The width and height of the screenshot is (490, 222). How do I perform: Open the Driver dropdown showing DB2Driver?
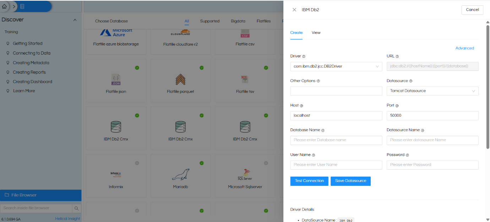(336, 66)
